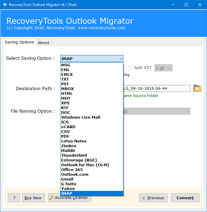Pick Office 365 from the list
Viewport: 207px width, 212px height.
(92, 170)
